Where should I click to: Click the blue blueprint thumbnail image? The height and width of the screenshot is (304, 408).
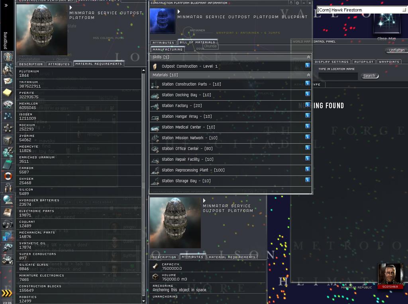click(163, 21)
